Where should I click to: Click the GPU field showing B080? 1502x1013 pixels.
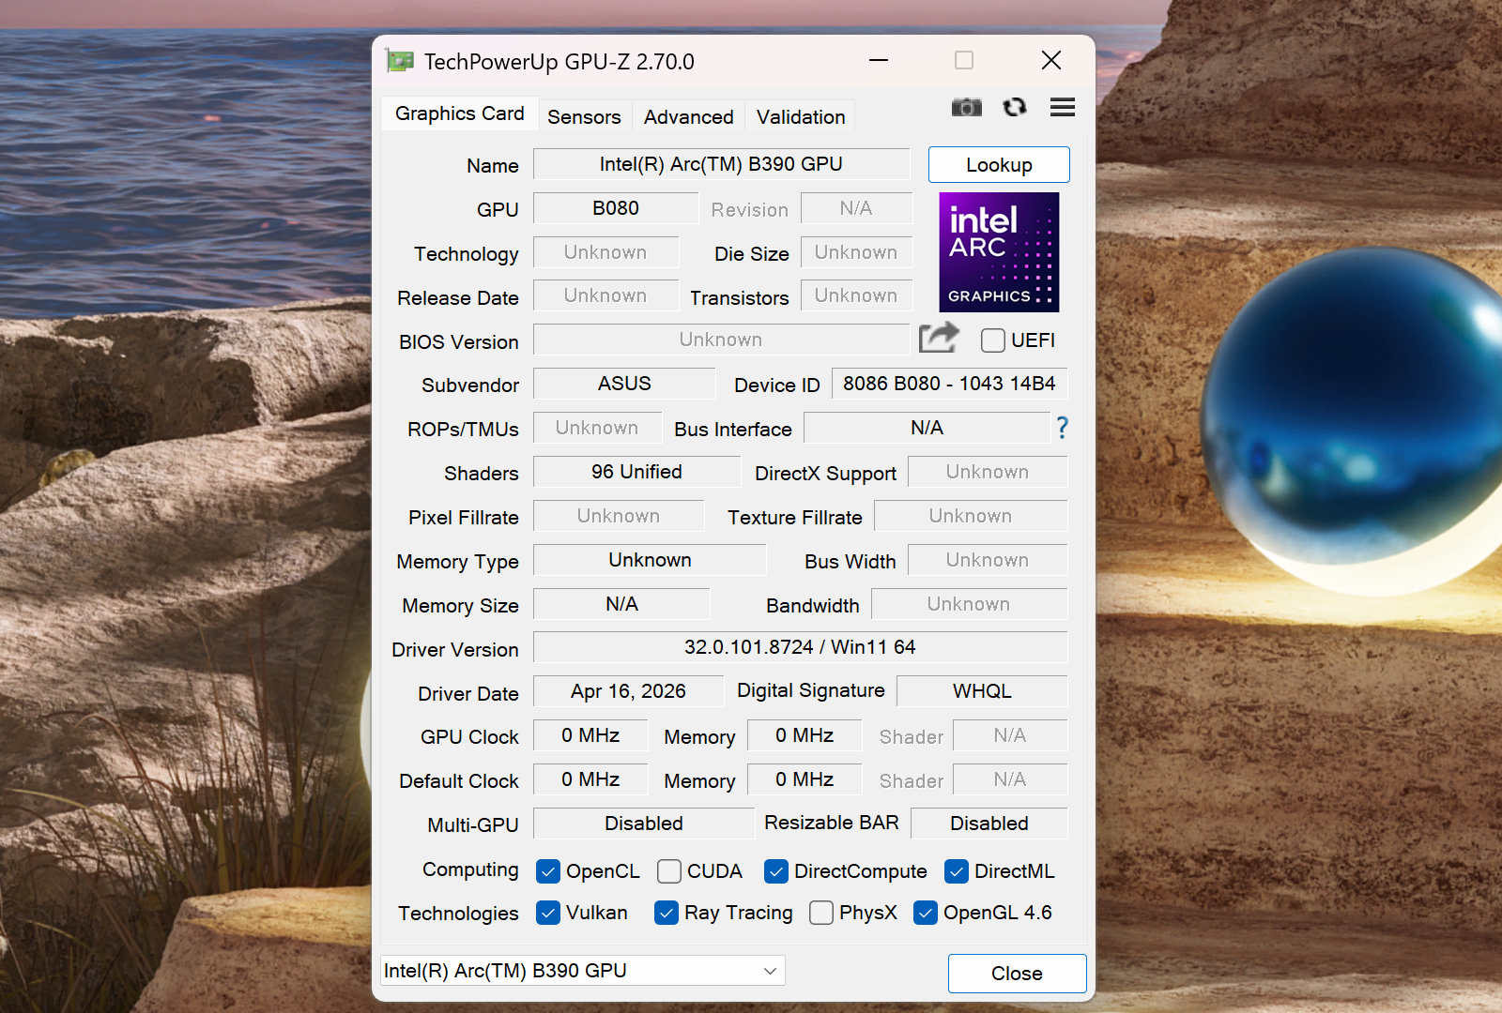tap(616, 208)
